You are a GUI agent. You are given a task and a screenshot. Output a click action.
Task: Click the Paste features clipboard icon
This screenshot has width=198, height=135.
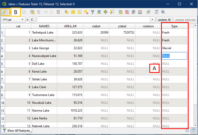coord(59,12)
